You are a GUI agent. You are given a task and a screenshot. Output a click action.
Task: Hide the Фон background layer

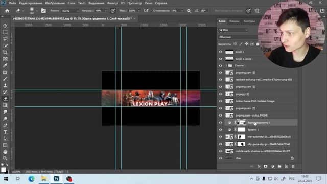point(220,158)
